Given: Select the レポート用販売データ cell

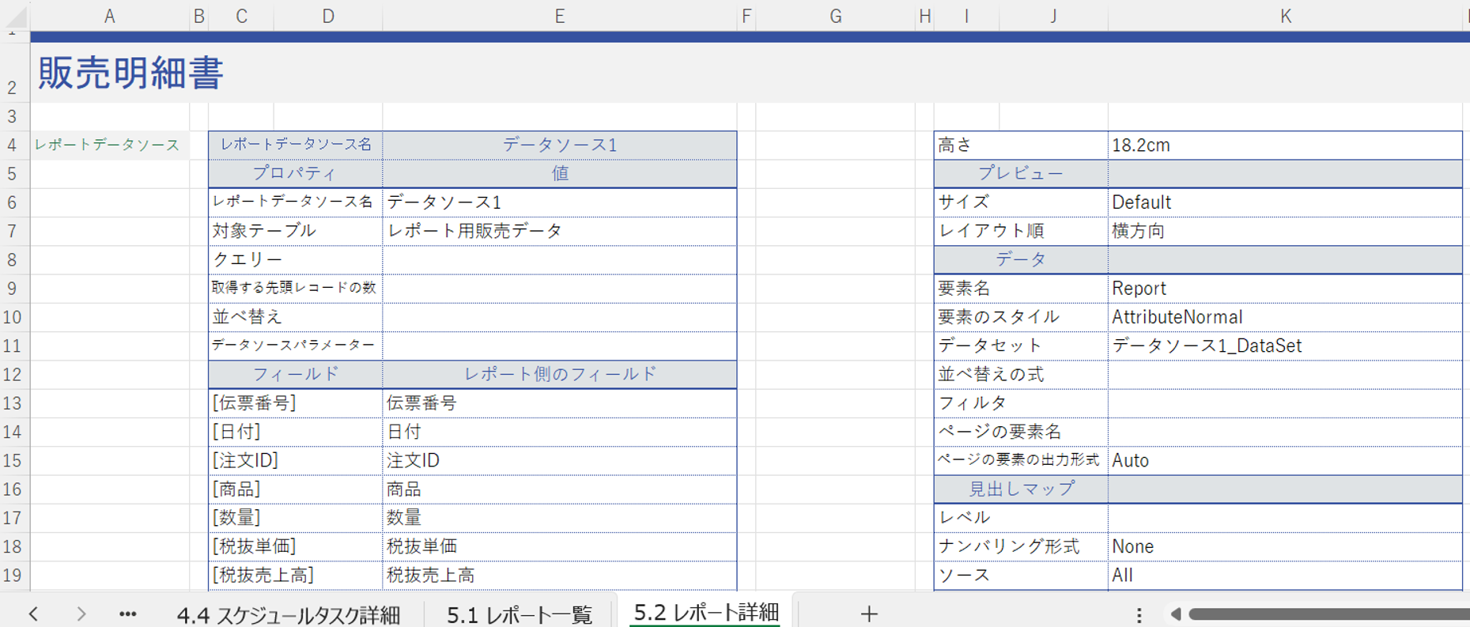Looking at the screenshot, I should (558, 231).
